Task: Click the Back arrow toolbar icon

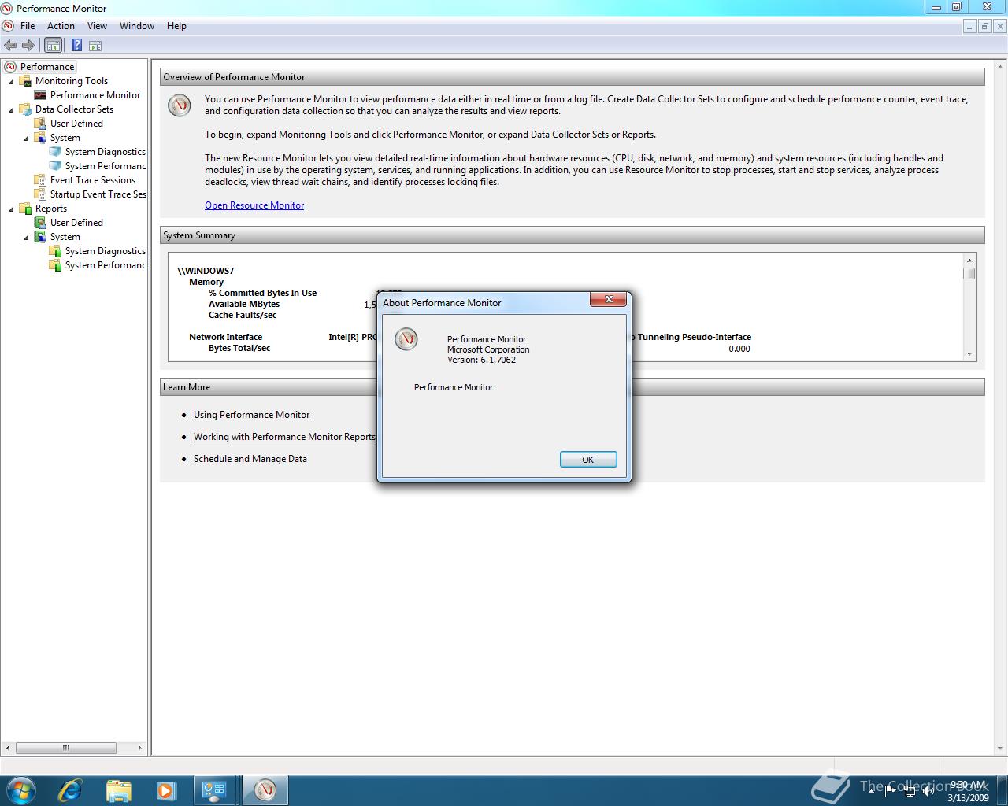Action: 10,46
